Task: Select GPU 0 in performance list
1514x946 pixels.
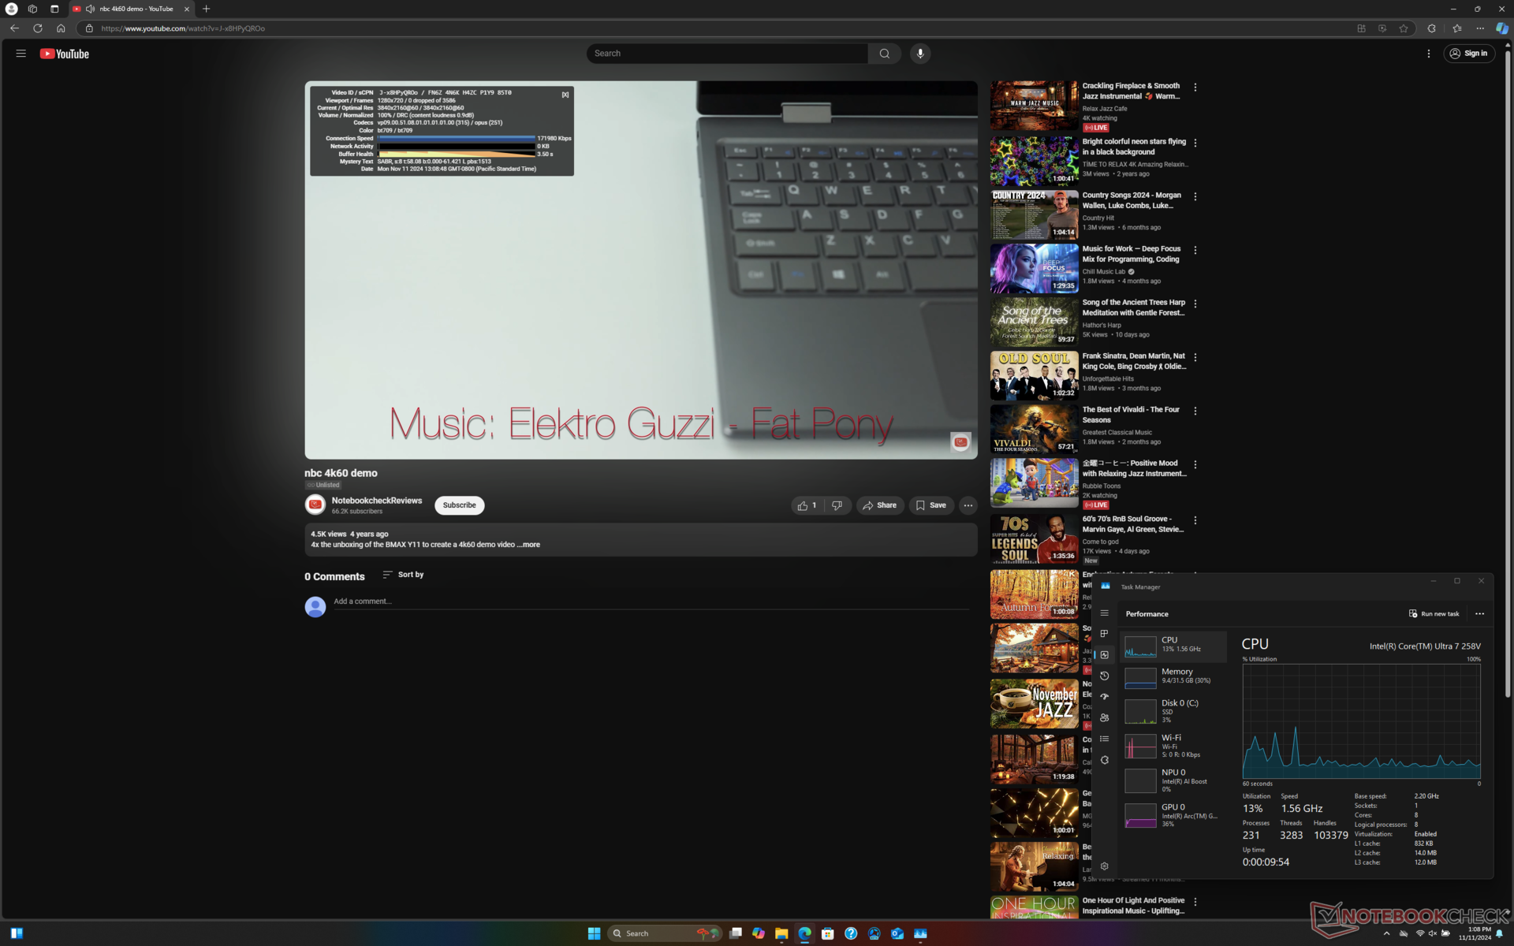Action: coord(1173,814)
